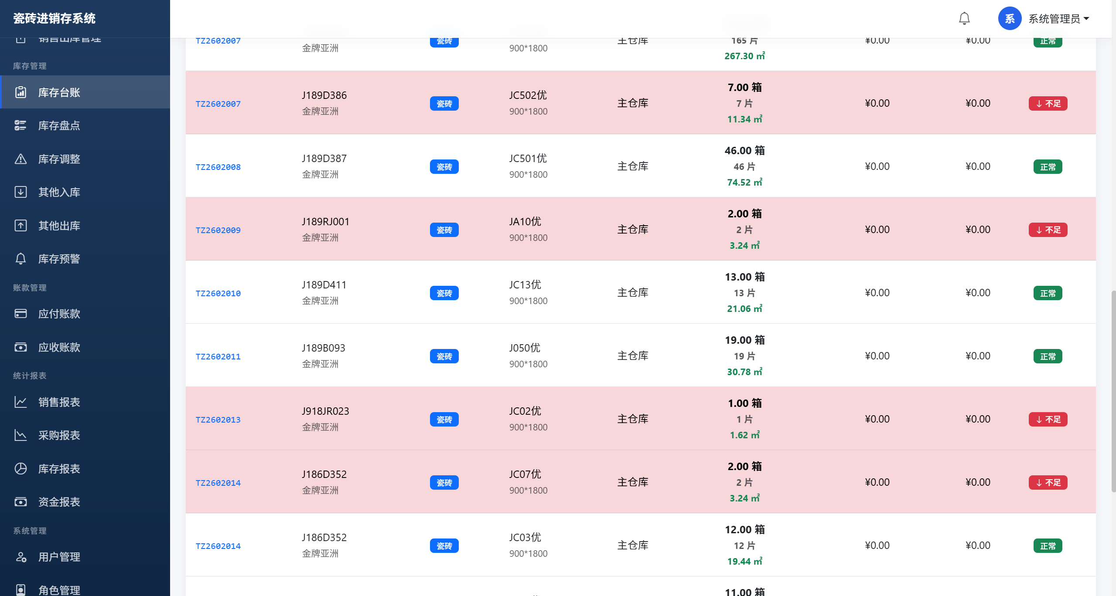
Task: Open 库存盘点 menu item
Action: click(x=85, y=125)
